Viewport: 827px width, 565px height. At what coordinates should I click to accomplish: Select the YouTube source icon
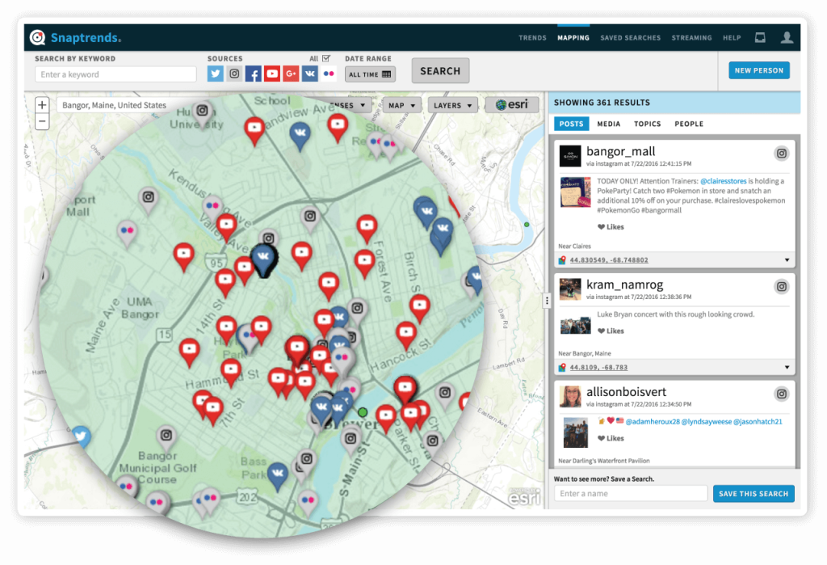[272, 74]
